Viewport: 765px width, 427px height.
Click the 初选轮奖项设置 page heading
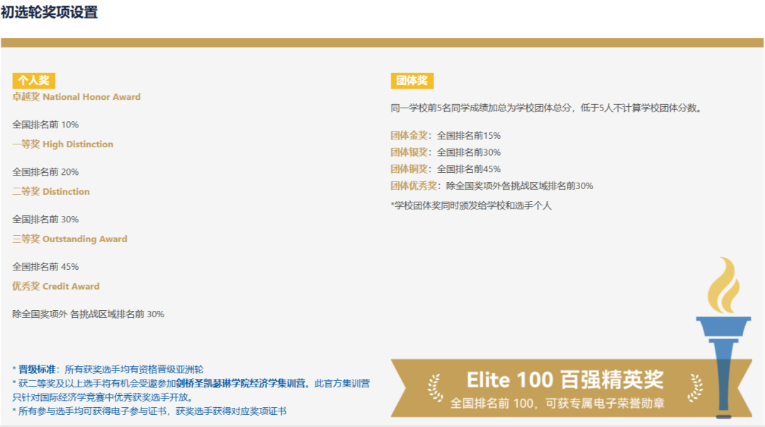[50, 12]
